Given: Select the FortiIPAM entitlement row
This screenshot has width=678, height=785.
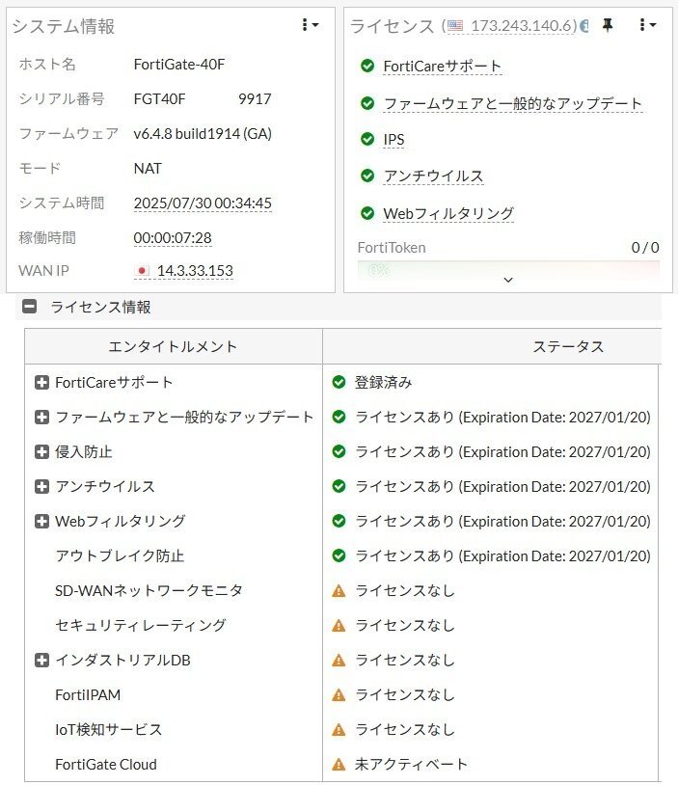Looking at the screenshot, I should [88, 695].
